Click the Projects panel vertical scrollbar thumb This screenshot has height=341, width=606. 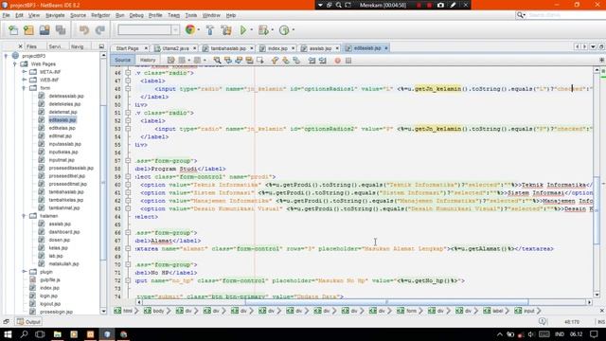point(103,183)
